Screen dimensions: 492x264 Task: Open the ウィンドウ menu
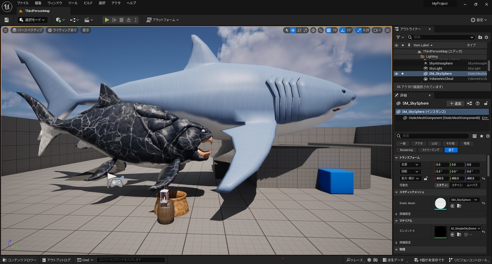[55, 3]
